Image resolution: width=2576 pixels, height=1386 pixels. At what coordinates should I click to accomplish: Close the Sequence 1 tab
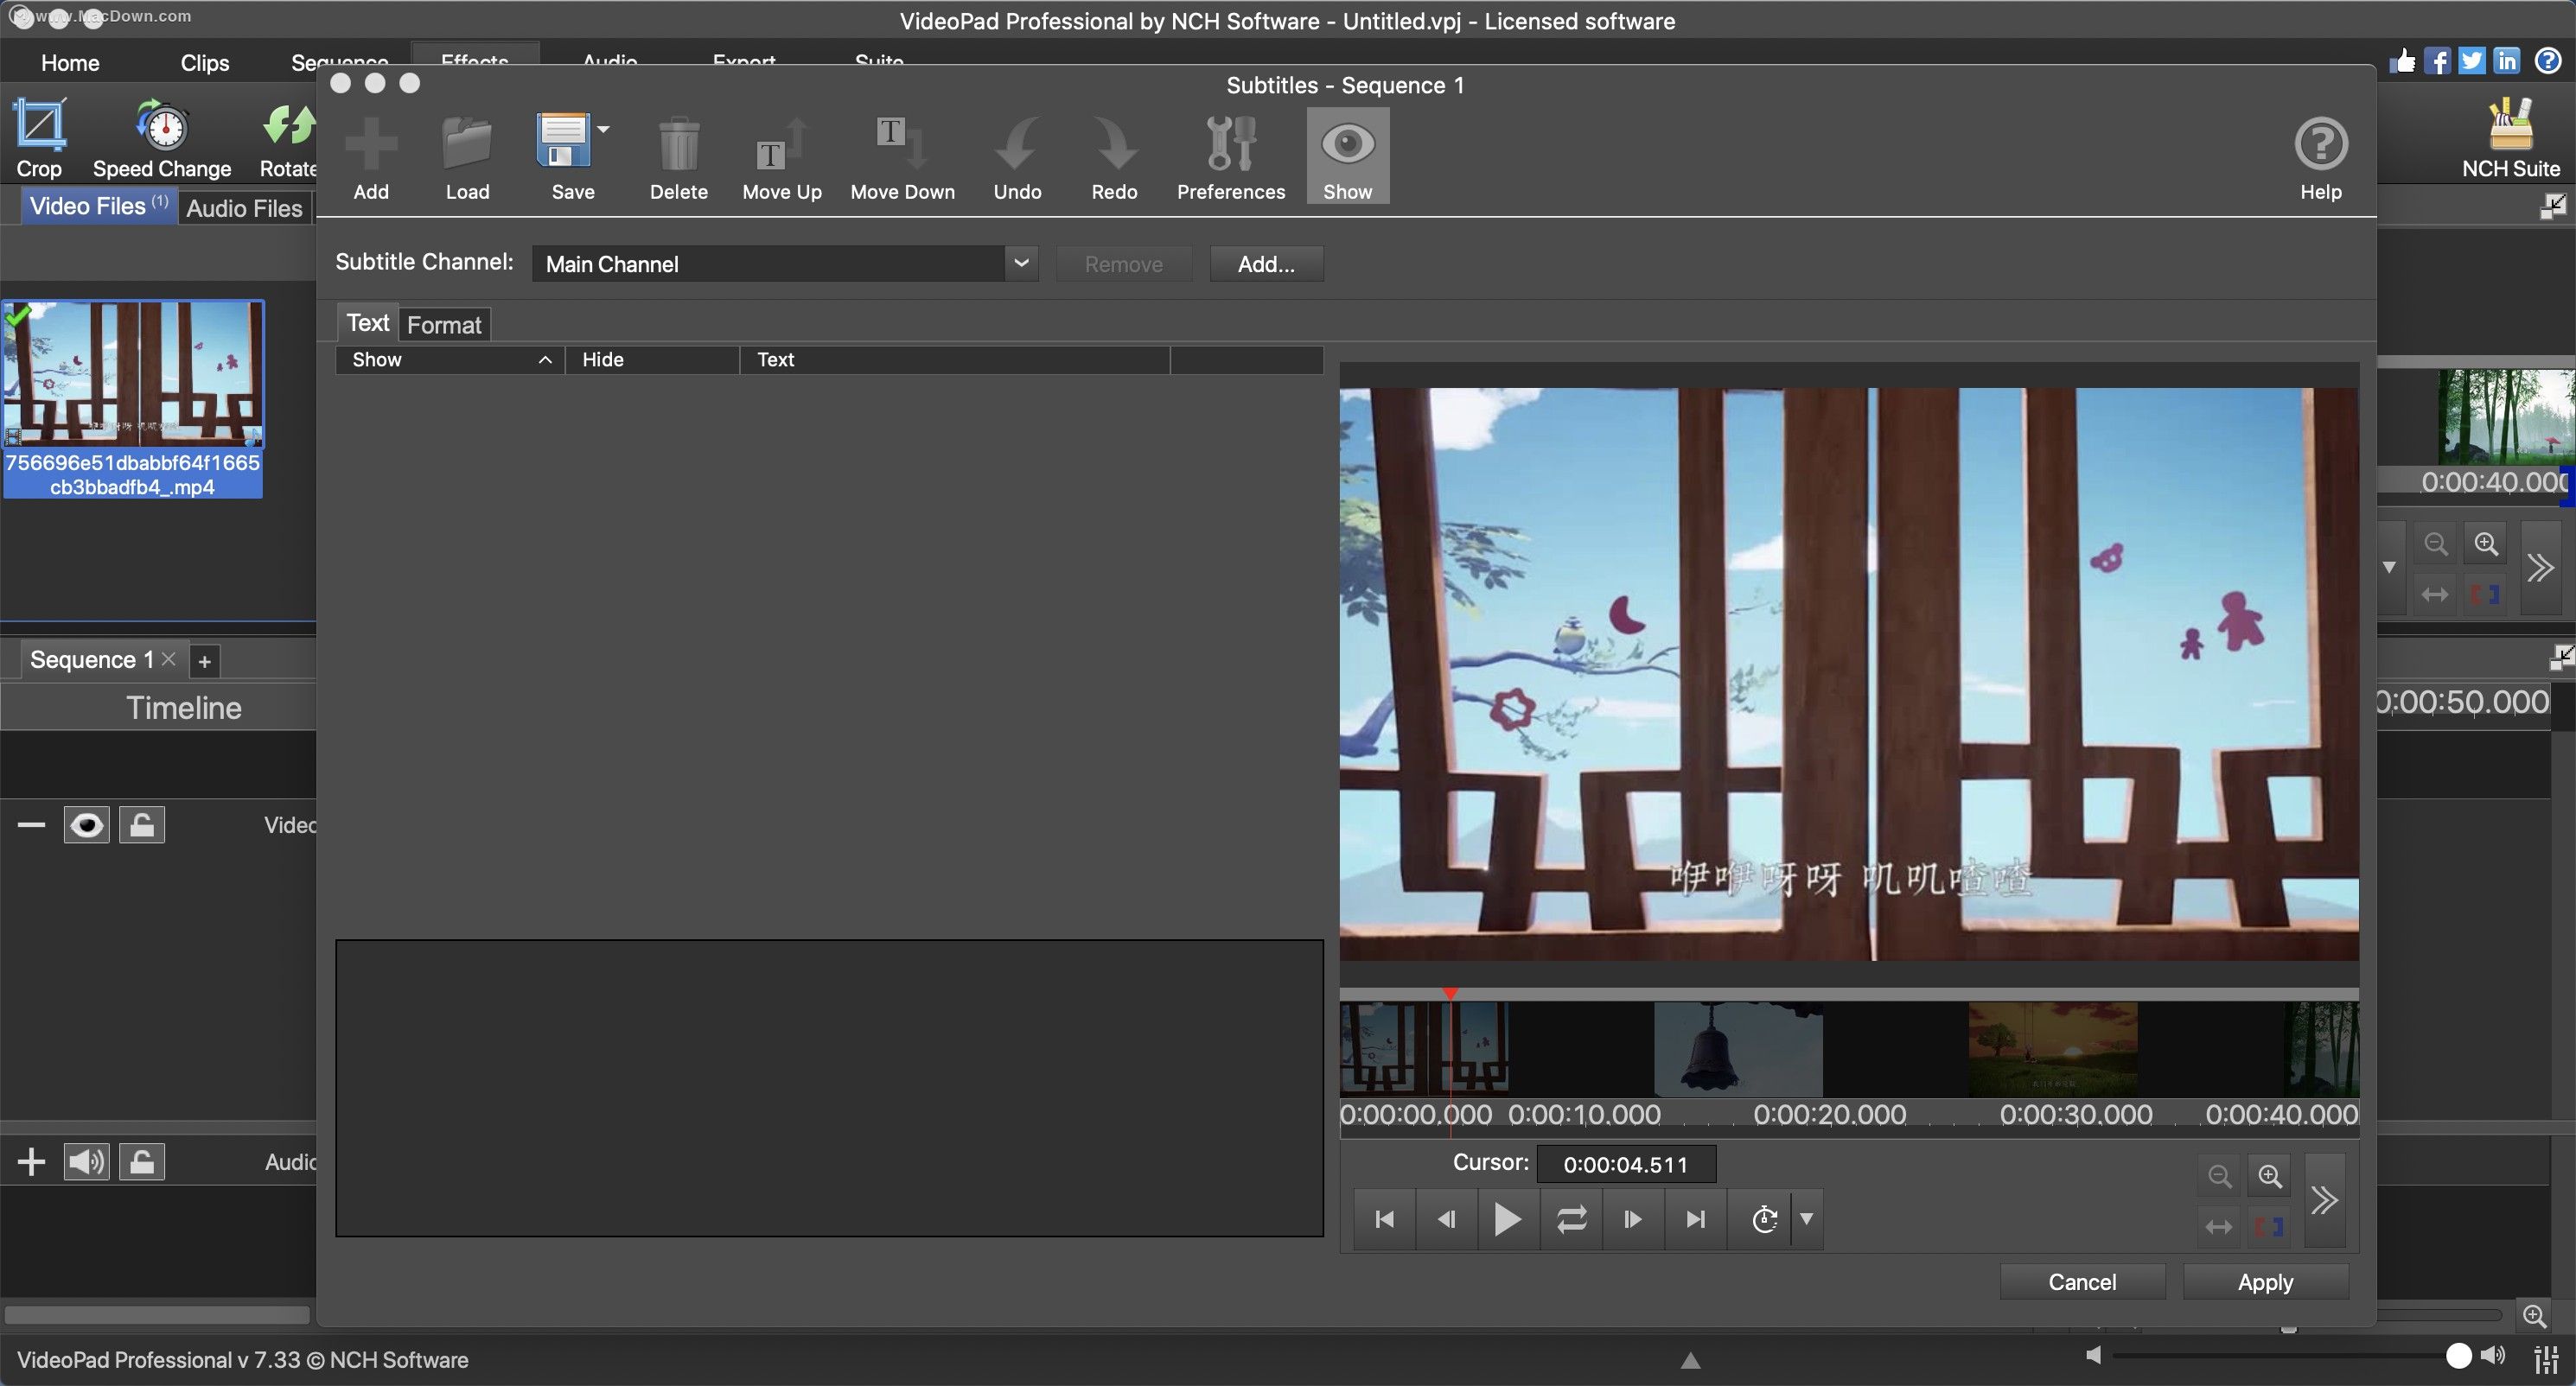point(169,659)
